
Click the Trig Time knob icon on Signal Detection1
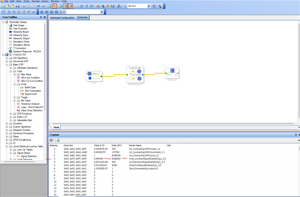139,79
